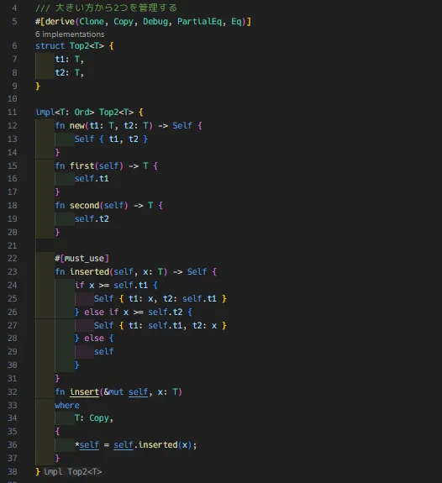The image size is (442, 483).
Task: Click function name 'inserted' on line 23
Action: click(89, 271)
